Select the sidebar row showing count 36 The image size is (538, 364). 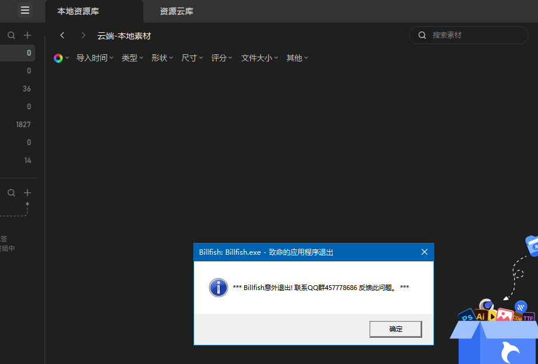[17, 89]
